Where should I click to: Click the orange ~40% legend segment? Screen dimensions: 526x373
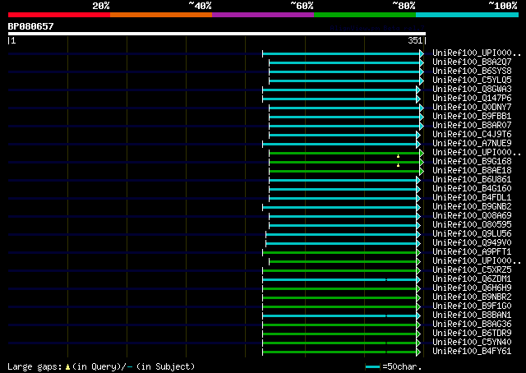(x=160, y=14)
